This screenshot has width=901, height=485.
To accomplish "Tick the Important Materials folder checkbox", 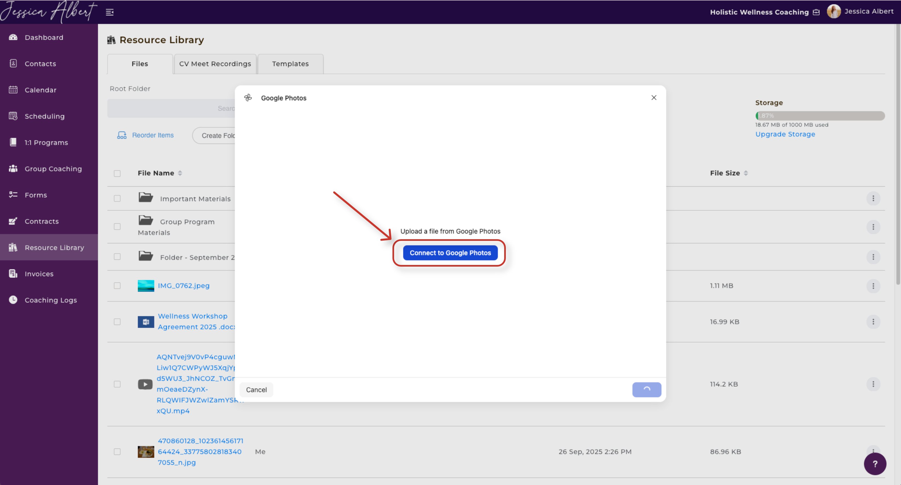I will (x=117, y=198).
